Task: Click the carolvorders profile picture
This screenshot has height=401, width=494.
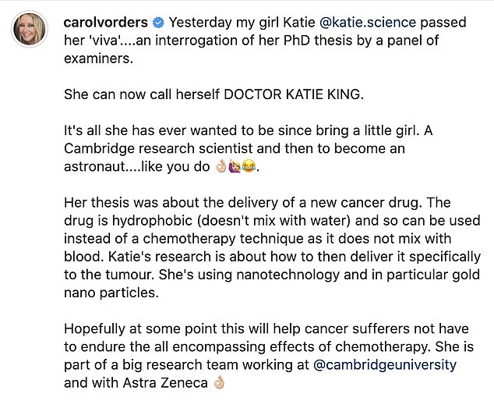Action: (x=30, y=29)
